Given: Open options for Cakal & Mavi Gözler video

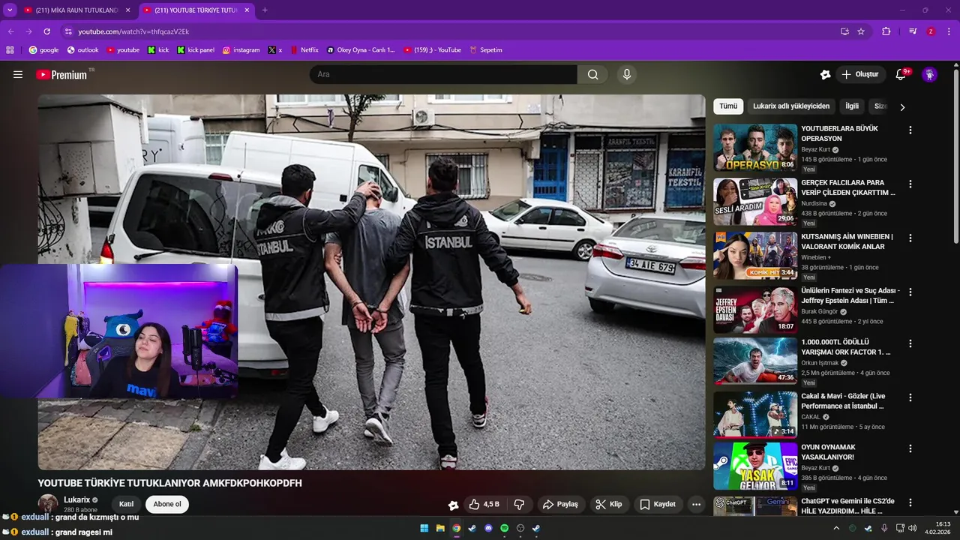Looking at the screenshot, I should tap(910, 397).
